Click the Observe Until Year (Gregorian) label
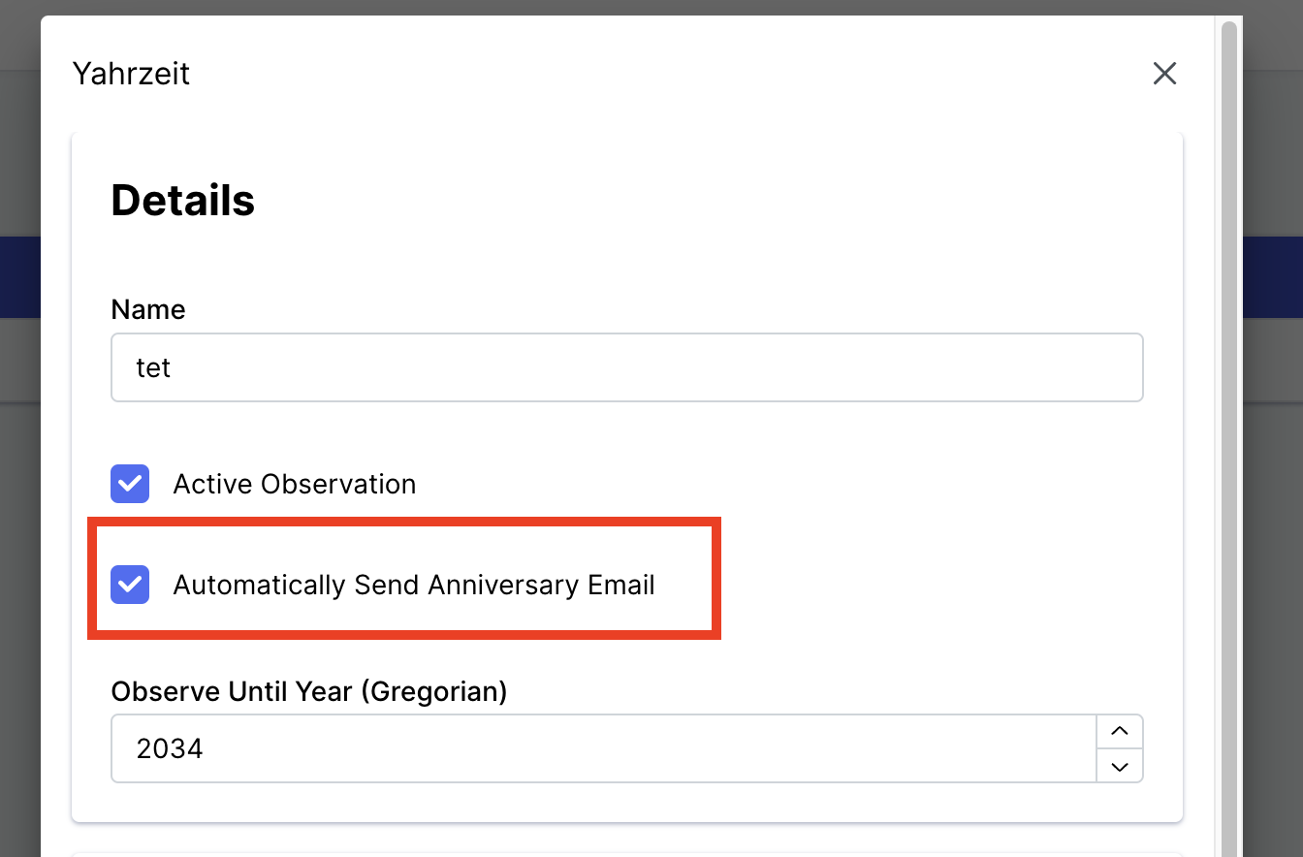1303x857 pixels. point(309,691)
